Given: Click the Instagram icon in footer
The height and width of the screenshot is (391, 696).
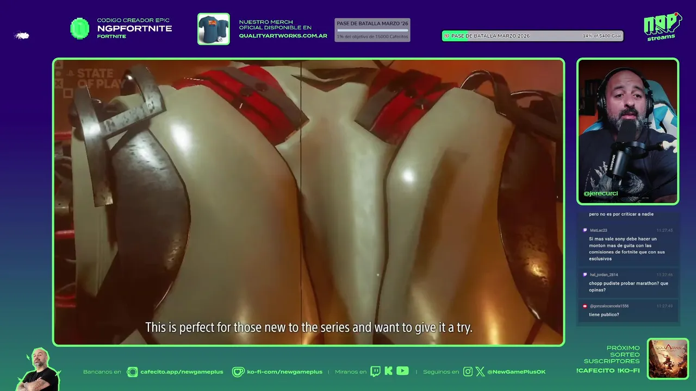Looking at the screenshot, I should [468, 372].
